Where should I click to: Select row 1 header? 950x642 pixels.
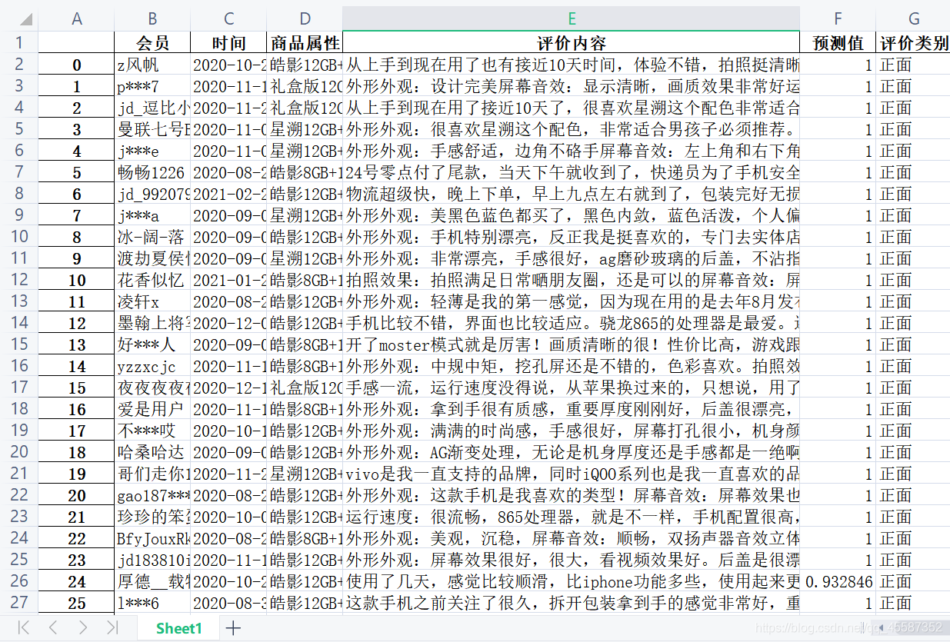[19, 43]
